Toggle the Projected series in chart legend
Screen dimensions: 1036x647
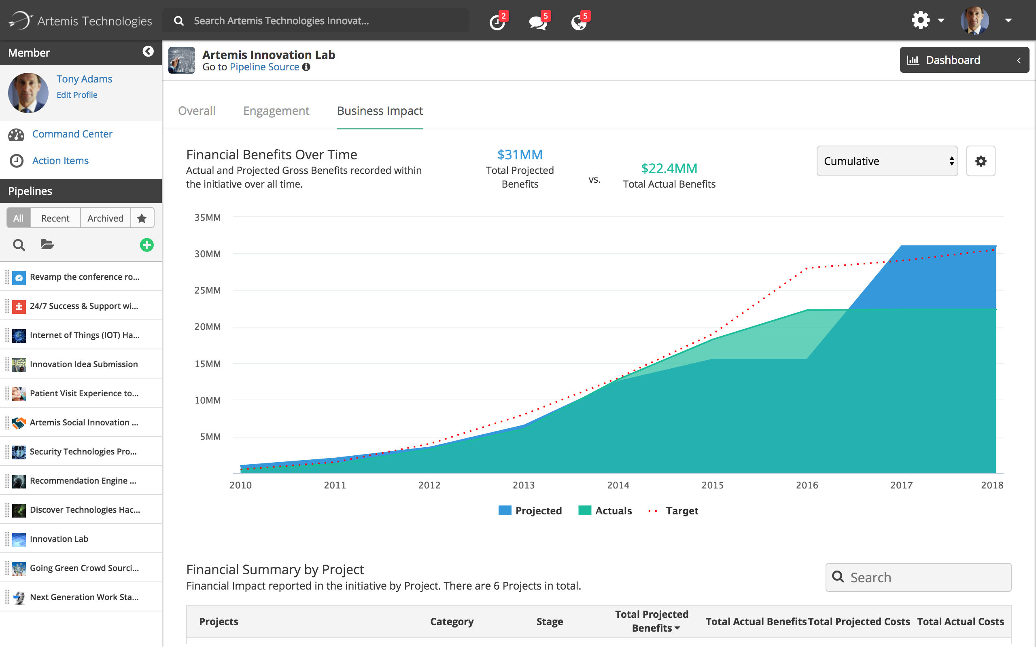530,510
